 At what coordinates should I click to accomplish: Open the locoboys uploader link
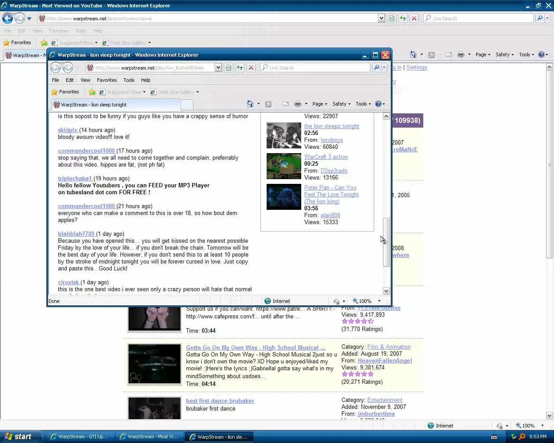pyautogui.click(x=332, y=140)
